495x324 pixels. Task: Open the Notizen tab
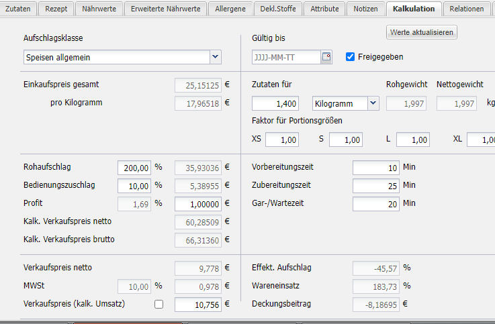click(366, 9)
